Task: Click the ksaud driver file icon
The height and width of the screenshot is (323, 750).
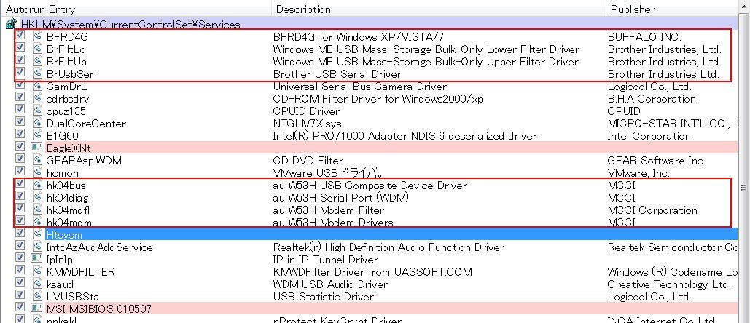Action: [37, 284]
